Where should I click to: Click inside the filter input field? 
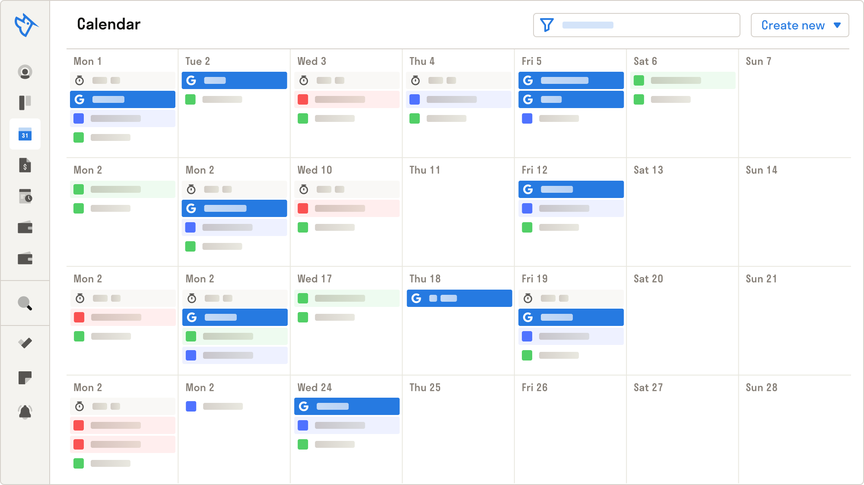(648, 25)
